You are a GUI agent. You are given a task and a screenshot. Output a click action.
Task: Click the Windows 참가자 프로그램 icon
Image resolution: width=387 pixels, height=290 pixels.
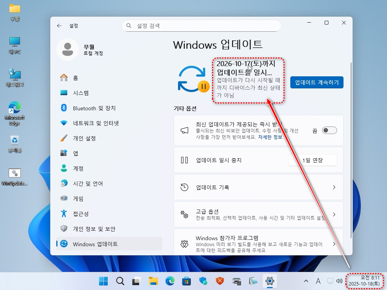184,244
